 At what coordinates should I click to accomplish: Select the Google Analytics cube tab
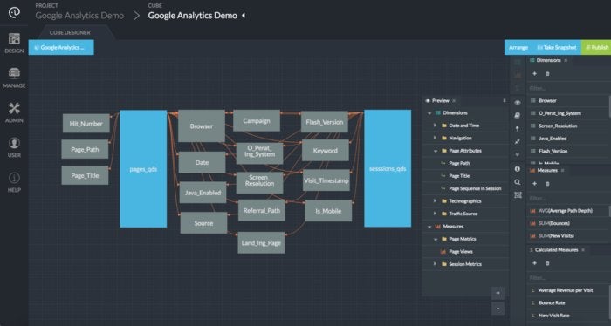[61, 47]
